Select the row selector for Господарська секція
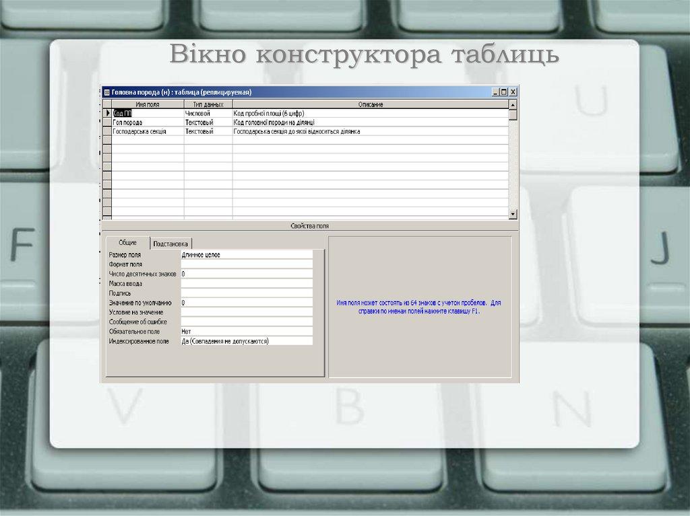690x516 pixels. 106,132
